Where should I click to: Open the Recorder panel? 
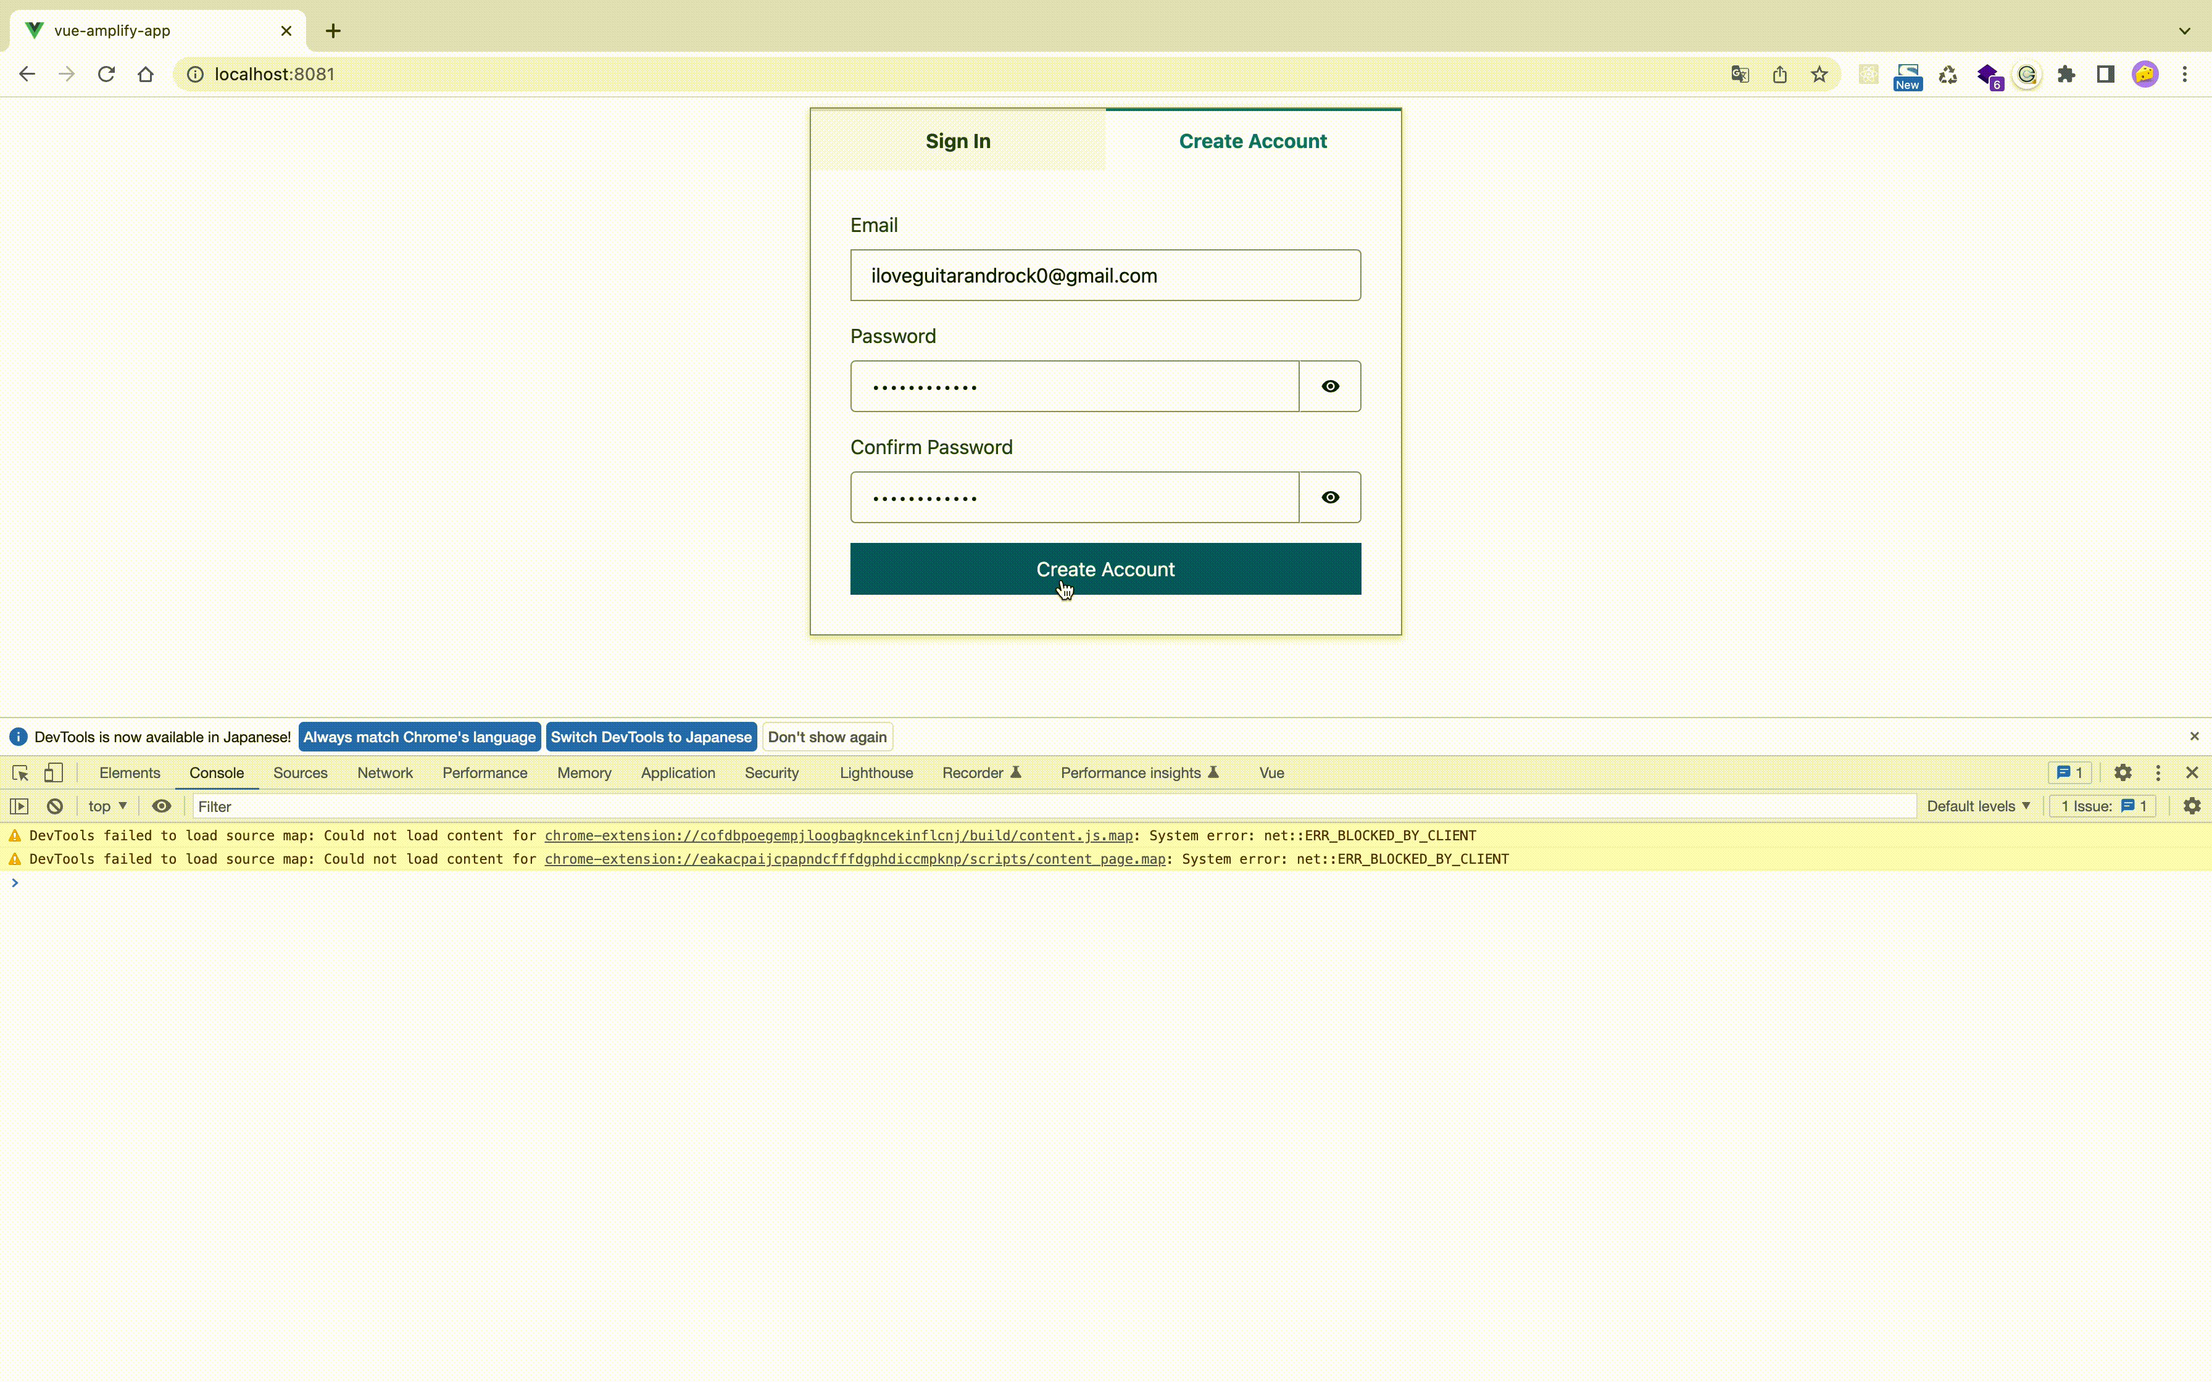coord(981,772)
